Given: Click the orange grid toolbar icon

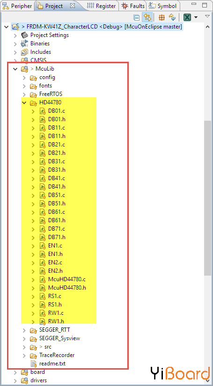Looking at the screenshot, I should click(162, 17).
